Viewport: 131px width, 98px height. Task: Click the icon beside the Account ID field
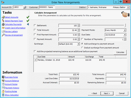click(x=25, y=7)
